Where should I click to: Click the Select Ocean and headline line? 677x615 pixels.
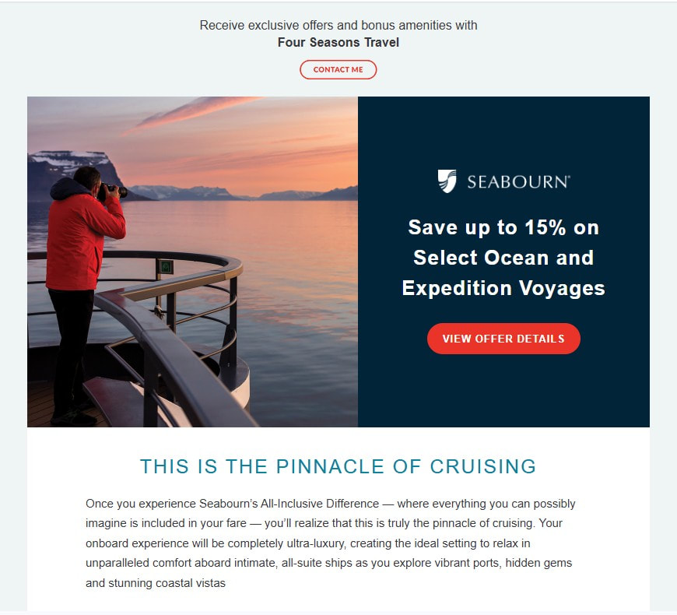[503, 258]
